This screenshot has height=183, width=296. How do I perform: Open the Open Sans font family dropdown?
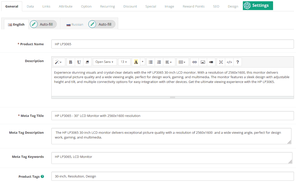point(104,62)
